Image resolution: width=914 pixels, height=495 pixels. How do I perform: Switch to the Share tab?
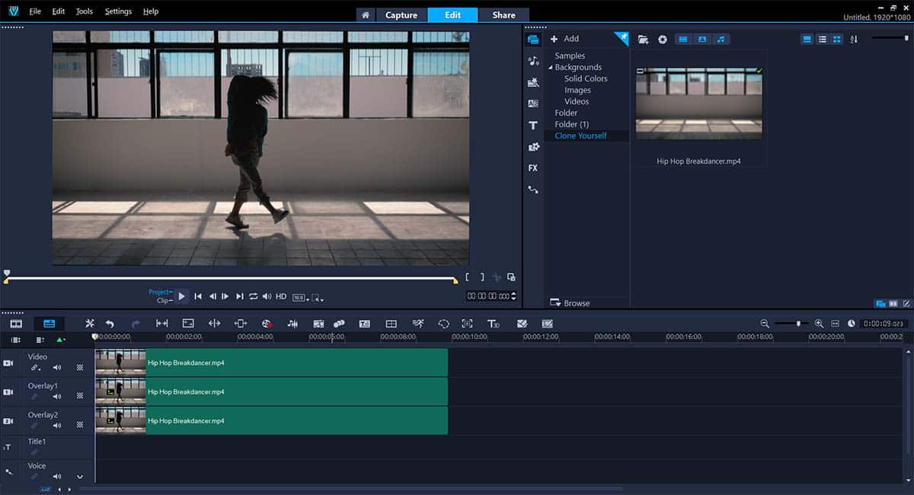(503, 15)
